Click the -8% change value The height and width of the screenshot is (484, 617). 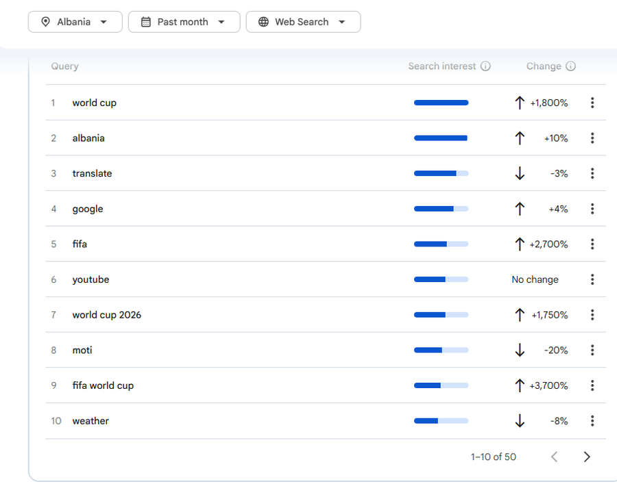click(559, 421)
